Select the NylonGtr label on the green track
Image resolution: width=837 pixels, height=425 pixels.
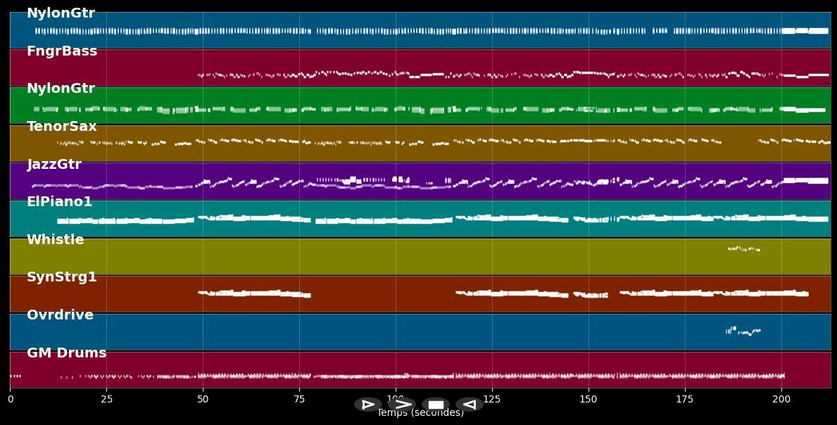coord(61,89)
